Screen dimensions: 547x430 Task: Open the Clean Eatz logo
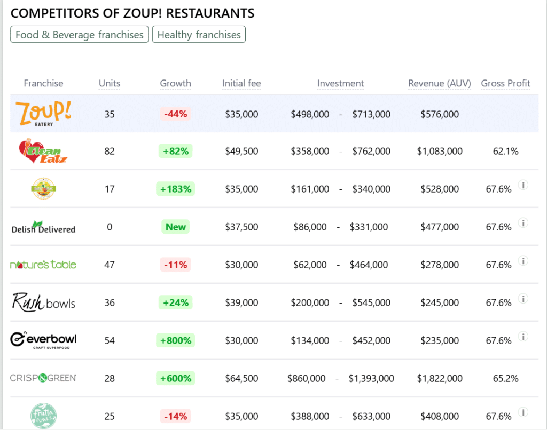[x=43, y=151]
